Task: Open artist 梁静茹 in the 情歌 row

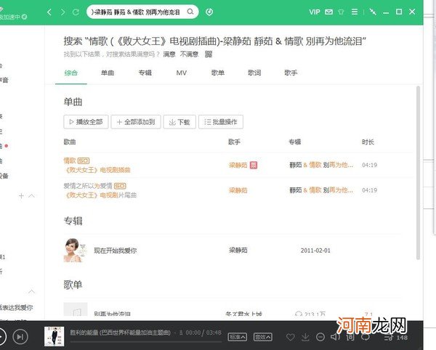Action: coord(238,166)
